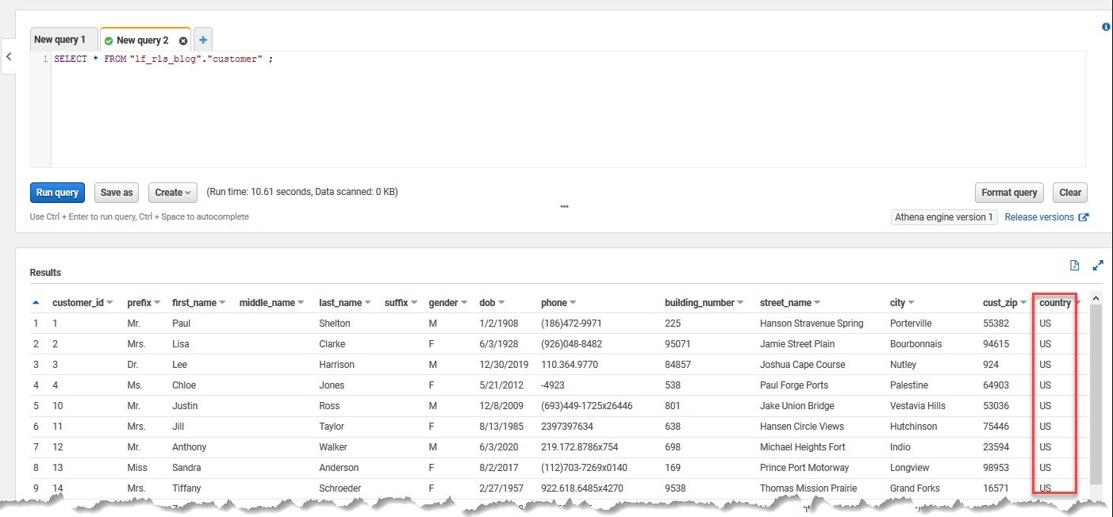Open customer_id column sort dropdown
Image resolution: width=1113 pixels, height=517 pixels.
pos(109,303)
